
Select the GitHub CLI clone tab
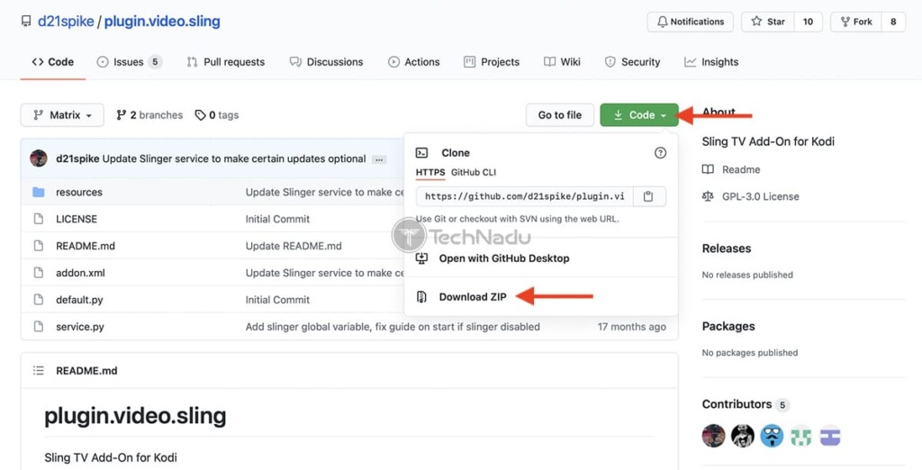click(x=474, y=172)
